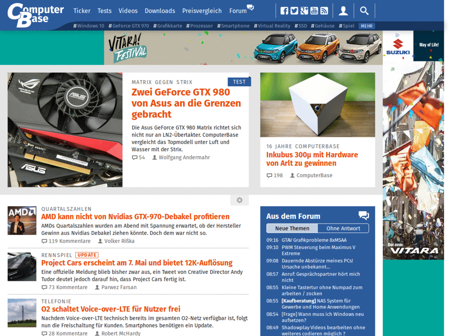Viewport: 449px width, 336px height.
Task: Click the #Virtual Reality tag
Action: [x=272, y=26]
